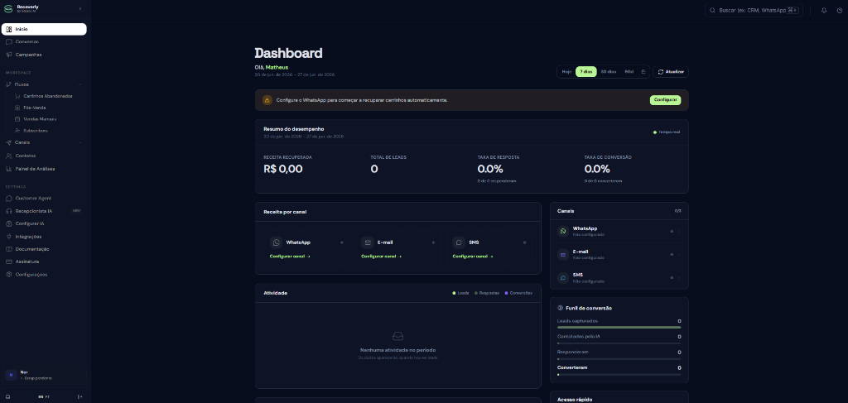Click the Tempo real indicator
The width and height of the screenshot is (848, 403).
point(667,132)
